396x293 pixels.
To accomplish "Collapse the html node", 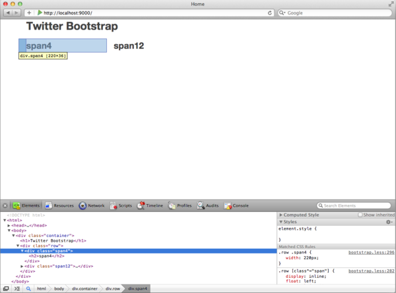I will [x=5, y=220].
